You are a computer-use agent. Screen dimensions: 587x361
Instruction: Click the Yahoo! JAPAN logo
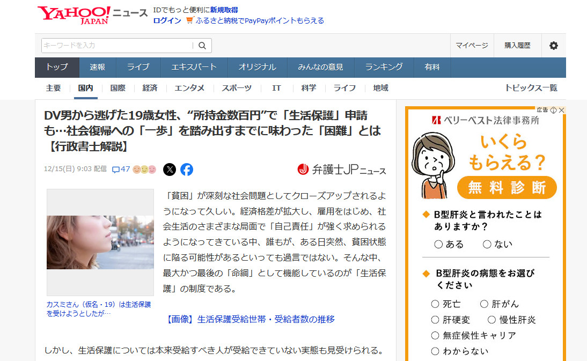coord(74,14)
